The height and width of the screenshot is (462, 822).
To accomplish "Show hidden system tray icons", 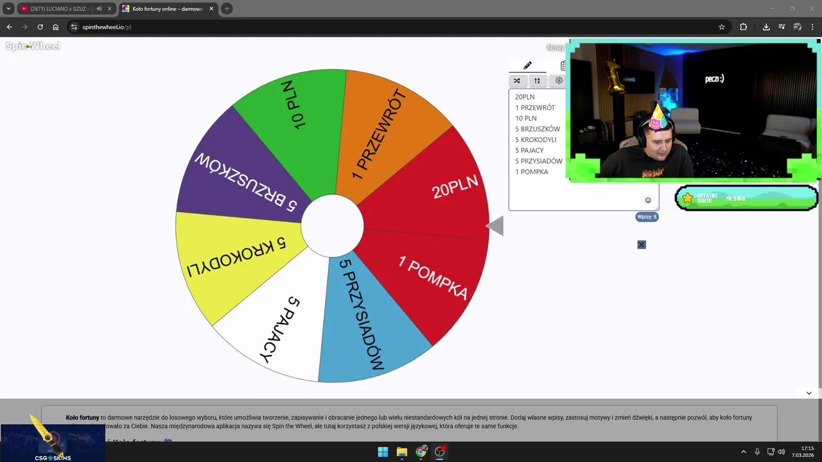I will point(744,452).
